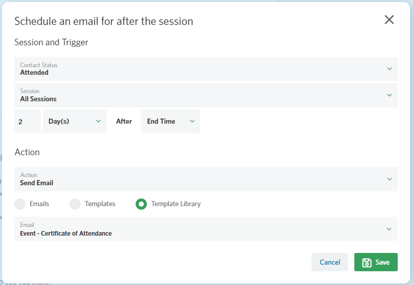Select the Emails radio button
Viewport: 413px width, 285px height.
coord(20,204)
